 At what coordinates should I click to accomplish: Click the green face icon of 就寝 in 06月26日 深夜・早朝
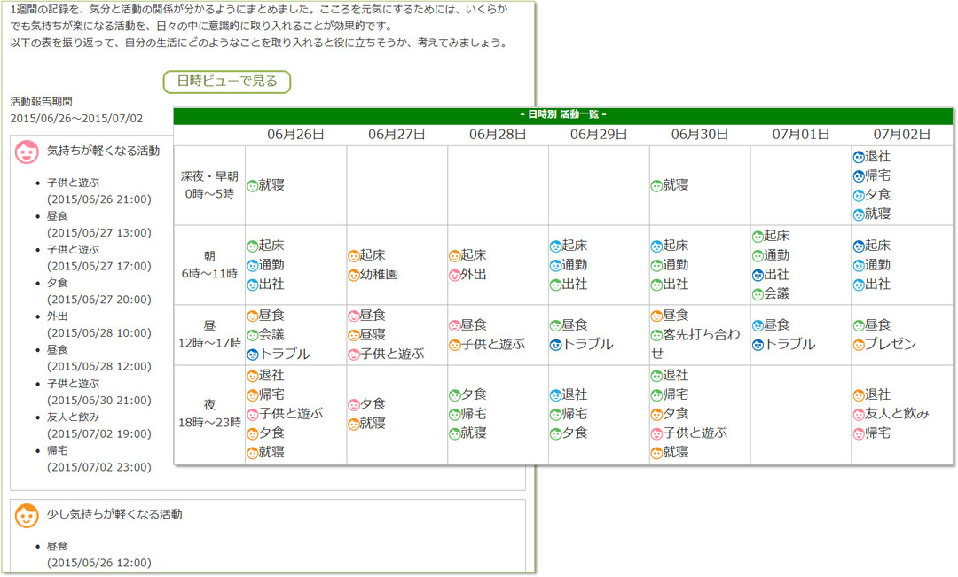[252, 185]
